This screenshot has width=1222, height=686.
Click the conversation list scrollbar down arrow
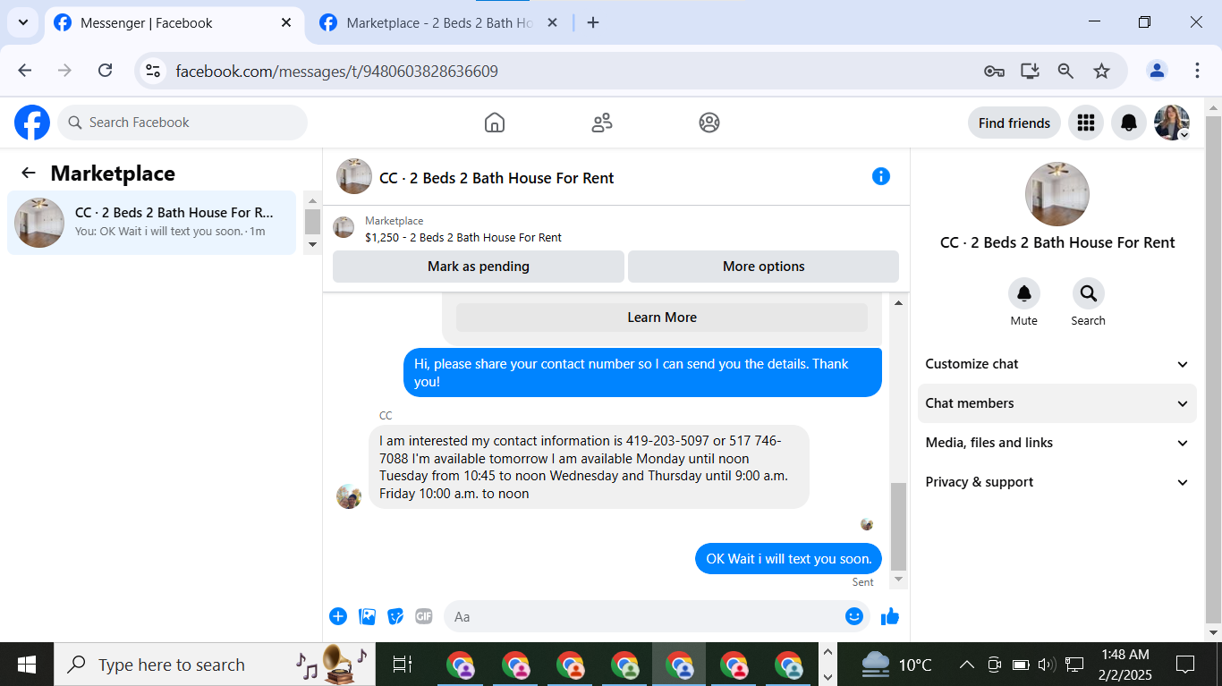tap(312, 244)
